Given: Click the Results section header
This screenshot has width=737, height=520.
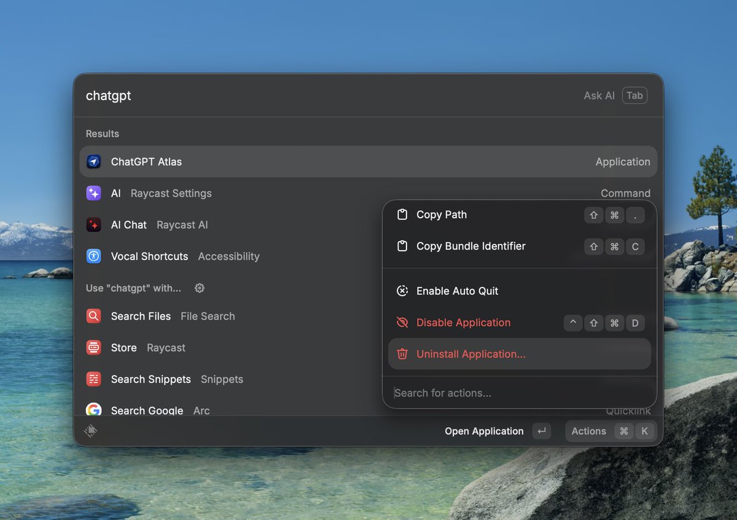Looking at the screenshot, I should [103, 133].
